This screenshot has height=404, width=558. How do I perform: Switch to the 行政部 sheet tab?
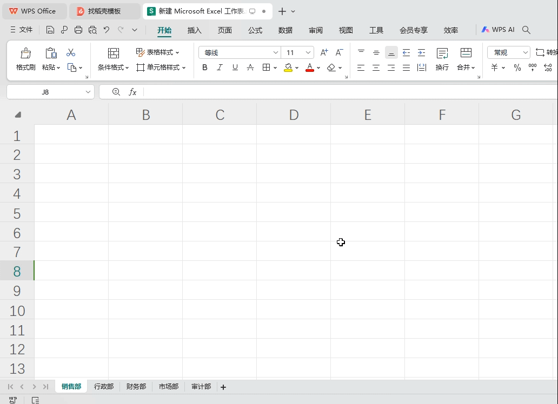point(104,387)
